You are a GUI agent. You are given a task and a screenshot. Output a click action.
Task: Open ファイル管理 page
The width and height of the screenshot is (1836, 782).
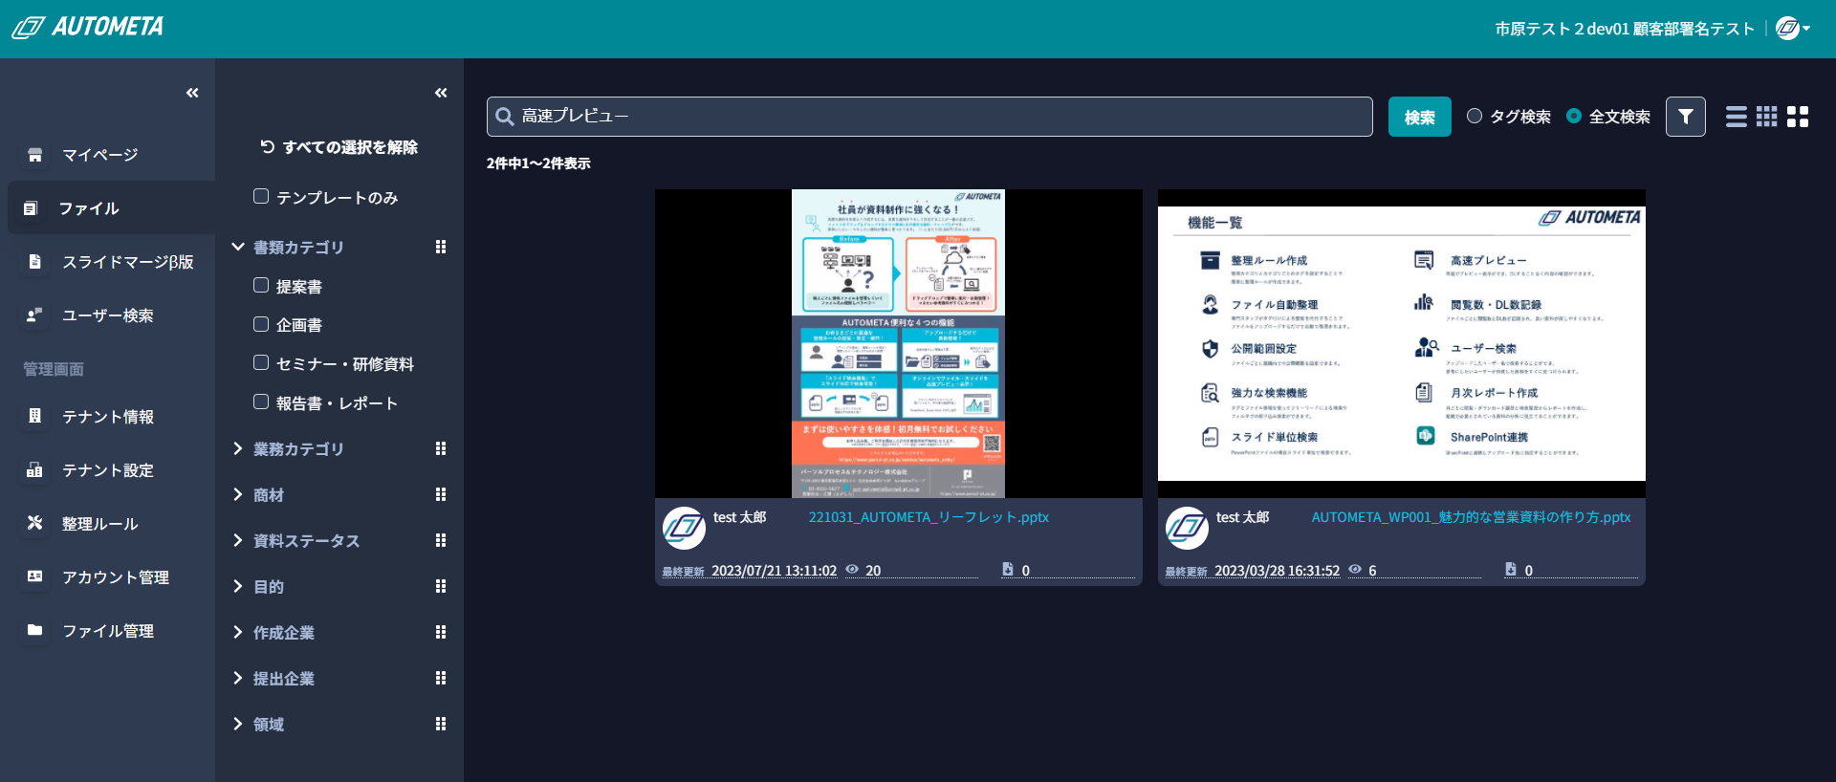coord(107,631)
